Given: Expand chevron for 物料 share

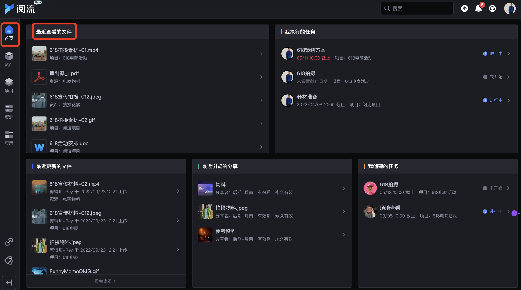Looking at the screenshot, I should pyautogui.click(x=344, y=188).
